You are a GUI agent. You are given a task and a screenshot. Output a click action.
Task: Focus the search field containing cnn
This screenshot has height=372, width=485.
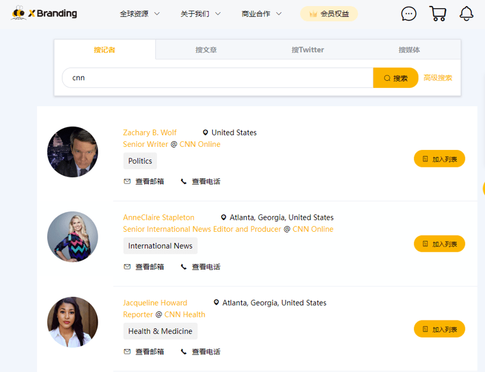(x=218, y=78)
